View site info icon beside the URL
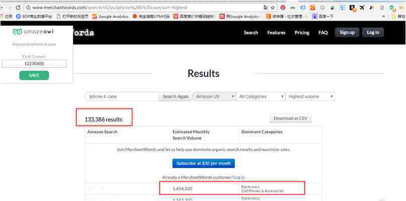The image size is (406, 201). point(28,8)
